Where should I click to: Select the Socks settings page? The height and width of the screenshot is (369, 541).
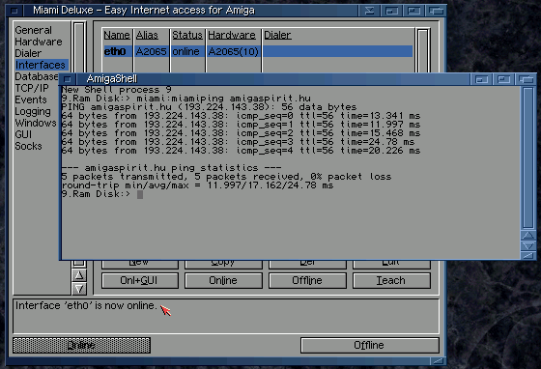click(x=28, y=146)
